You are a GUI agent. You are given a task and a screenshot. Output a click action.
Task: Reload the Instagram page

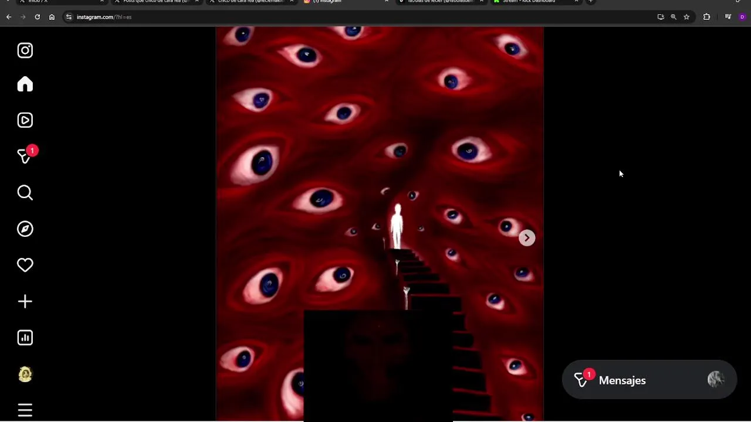click(x=38, y=17)
